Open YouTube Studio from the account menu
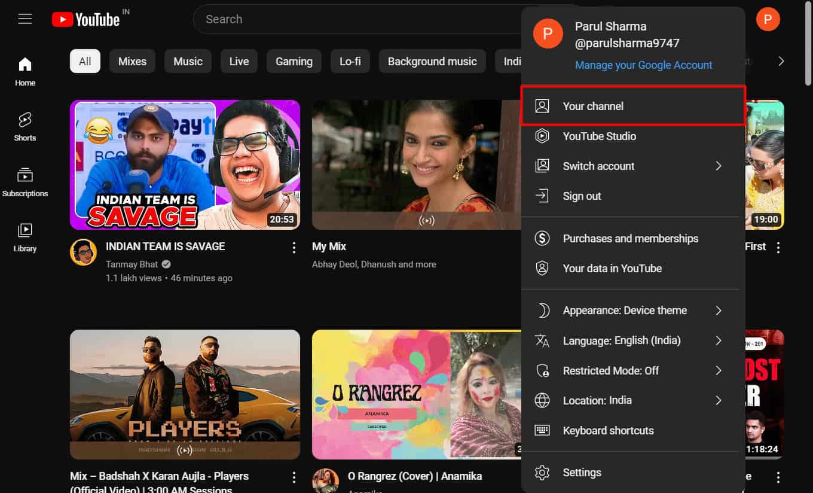This screenshot has width=813, height=493. point(600,136)
